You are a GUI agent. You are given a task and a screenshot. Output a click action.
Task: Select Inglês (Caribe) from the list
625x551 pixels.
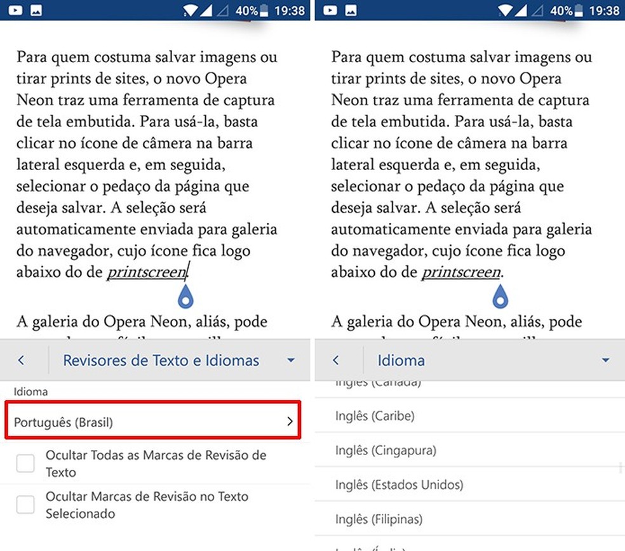375,416
